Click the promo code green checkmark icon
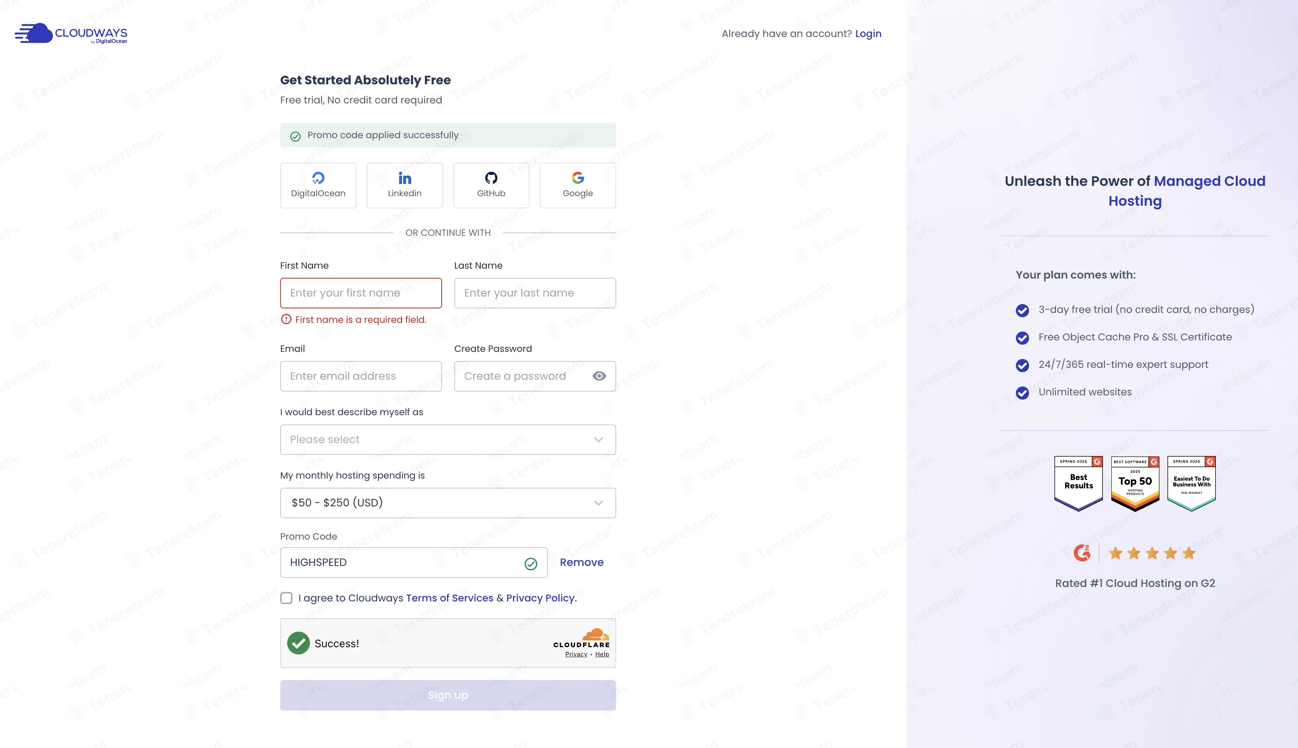Screen dimensions: 1298x748 pyautogui.click(x=531, y=564)
